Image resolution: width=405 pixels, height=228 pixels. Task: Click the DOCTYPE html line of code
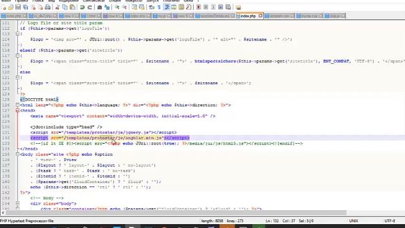click(x=39, y=99)
